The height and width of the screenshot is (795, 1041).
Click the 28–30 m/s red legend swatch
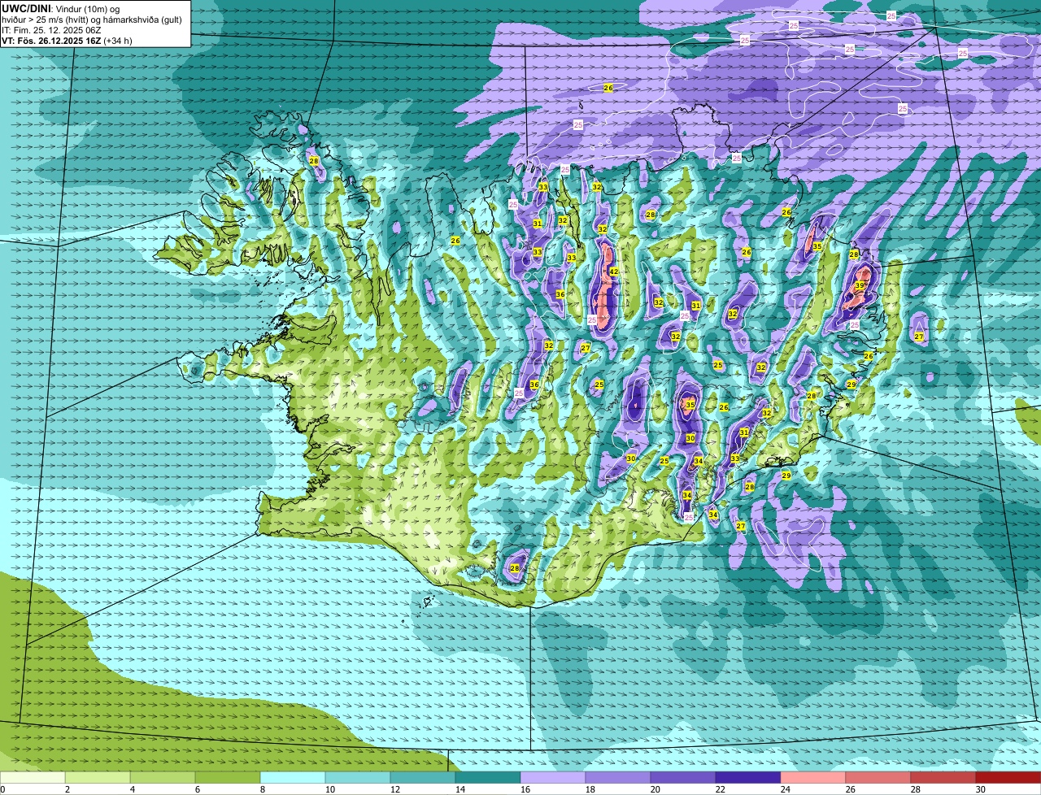[943, 777]
